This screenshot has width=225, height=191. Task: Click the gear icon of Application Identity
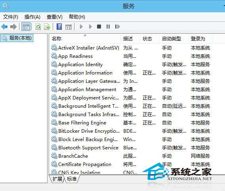(x=54, y=64)
